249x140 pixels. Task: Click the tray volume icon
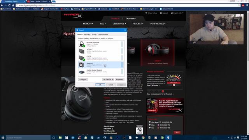tap(235, 138)
